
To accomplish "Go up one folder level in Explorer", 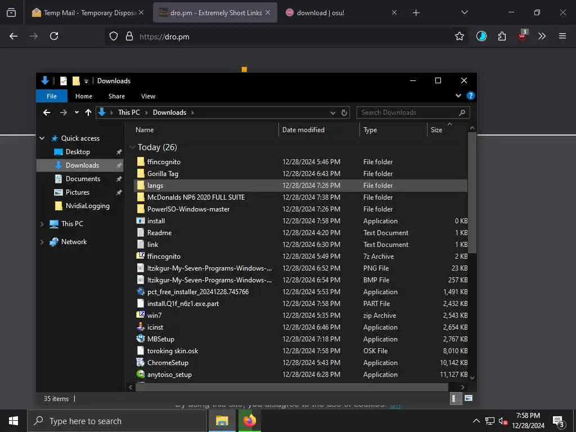I will point(88,112).
